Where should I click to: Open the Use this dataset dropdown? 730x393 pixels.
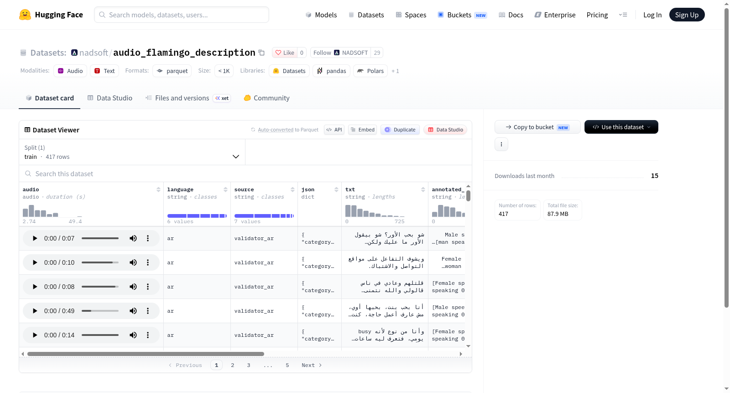[x=621, y=127]
